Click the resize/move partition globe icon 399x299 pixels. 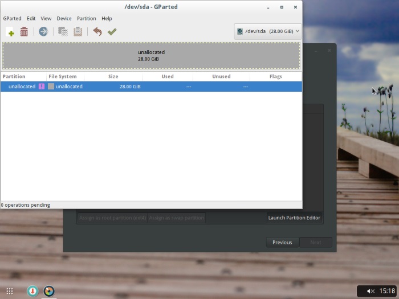pyautogui.click(x=43, y=31)
